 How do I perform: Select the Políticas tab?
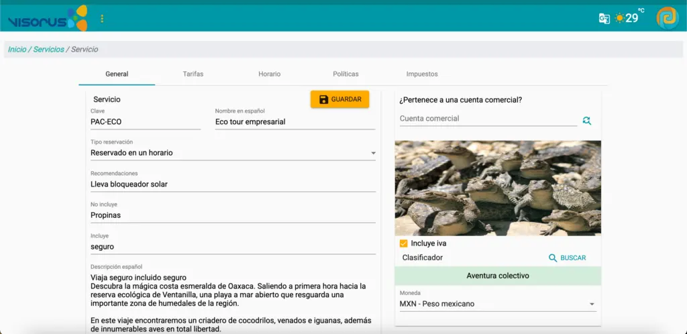346,74
